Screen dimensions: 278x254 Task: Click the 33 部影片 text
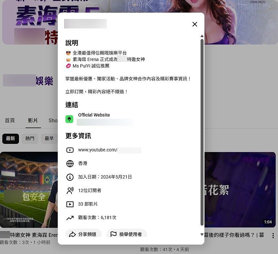[88, 204]
